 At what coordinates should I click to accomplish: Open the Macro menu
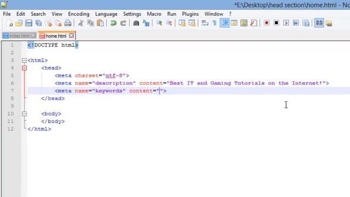pos(154,14)
